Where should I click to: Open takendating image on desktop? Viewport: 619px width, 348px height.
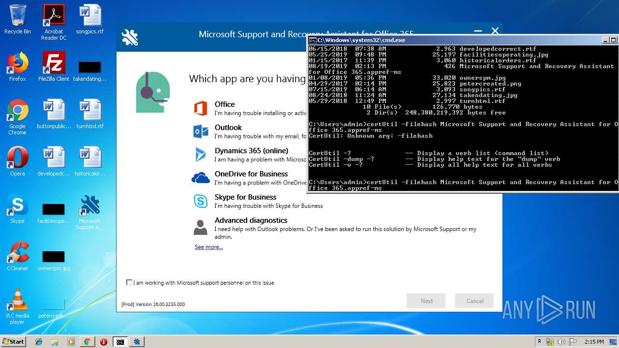click(x=90, y=71)
